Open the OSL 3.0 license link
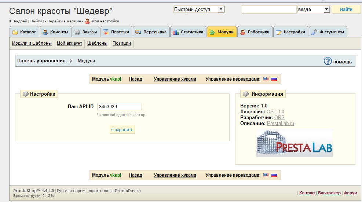Screen dimensions: 362x202 (x=275, y=112)
